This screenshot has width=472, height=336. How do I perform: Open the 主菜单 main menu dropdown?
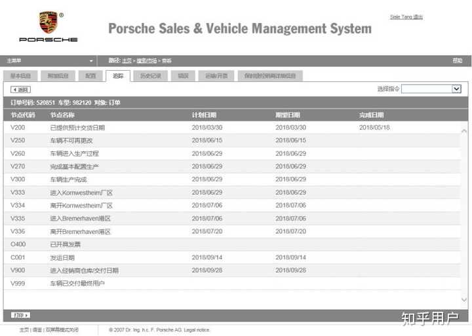(50, 61)
